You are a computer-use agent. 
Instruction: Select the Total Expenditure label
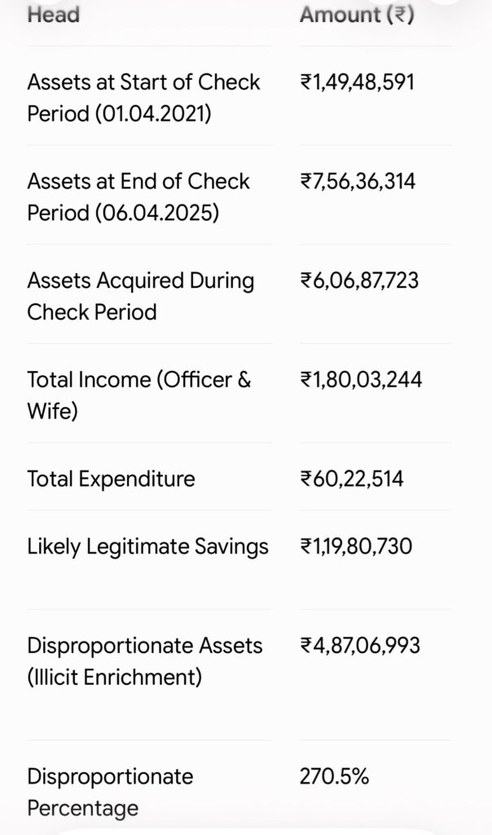click(111, 479)
